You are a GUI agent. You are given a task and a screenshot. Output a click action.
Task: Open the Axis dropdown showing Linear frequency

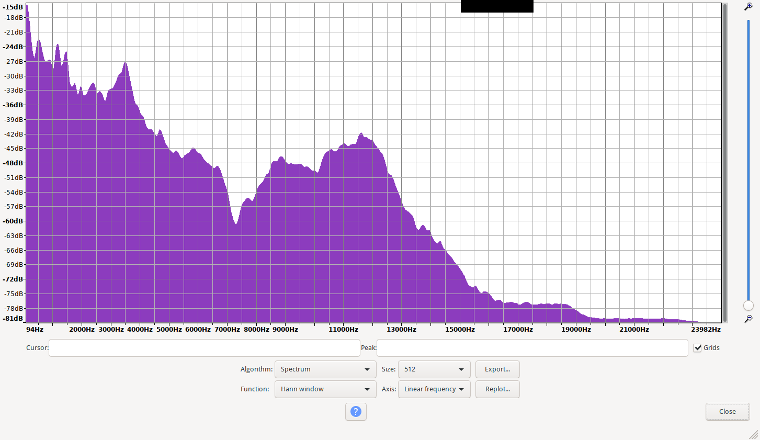tap(434, 389)
